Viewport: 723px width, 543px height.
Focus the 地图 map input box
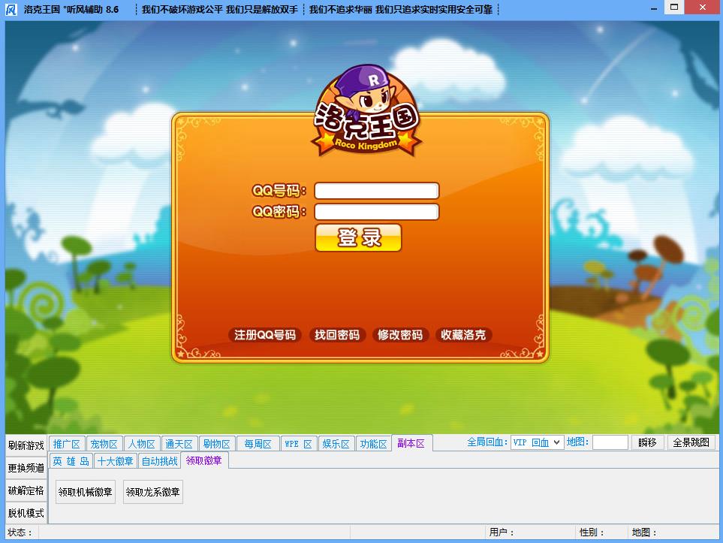pos(610,442)
